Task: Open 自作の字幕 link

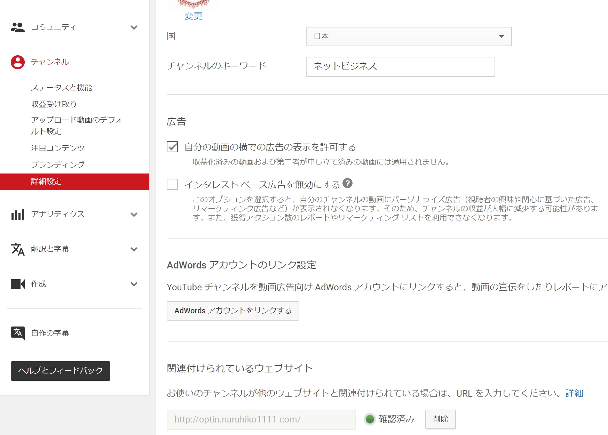Action: [50, 333]
